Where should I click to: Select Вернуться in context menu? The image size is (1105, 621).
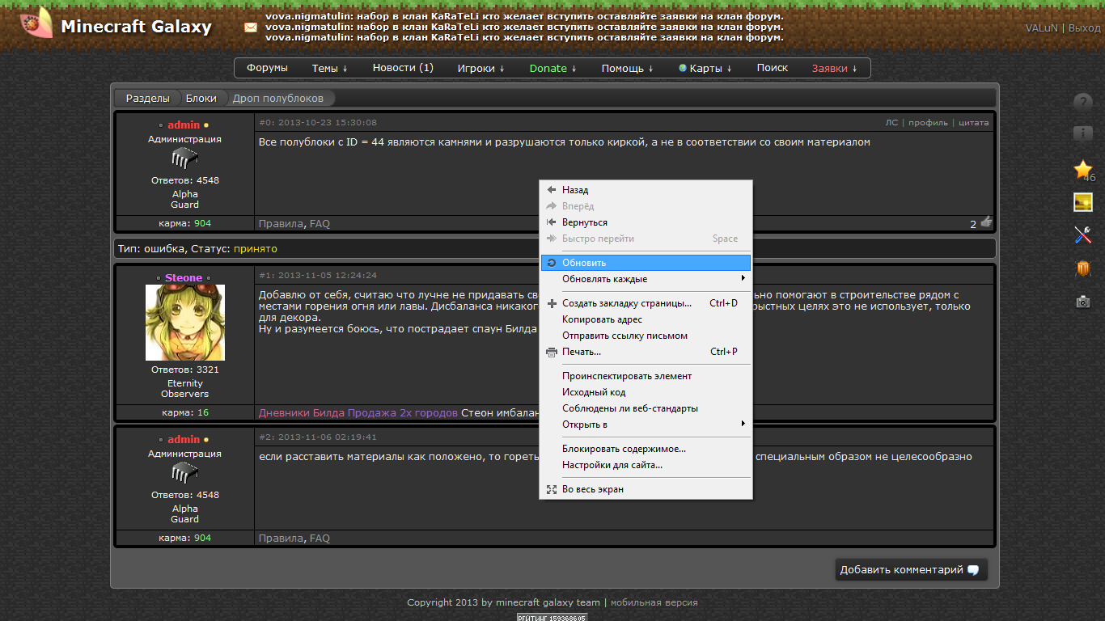(x=646, y=222)
